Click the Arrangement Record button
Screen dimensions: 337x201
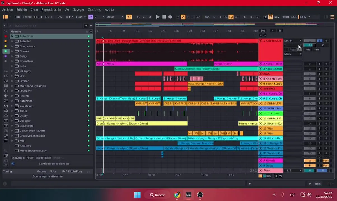click(x=170, y=17)
